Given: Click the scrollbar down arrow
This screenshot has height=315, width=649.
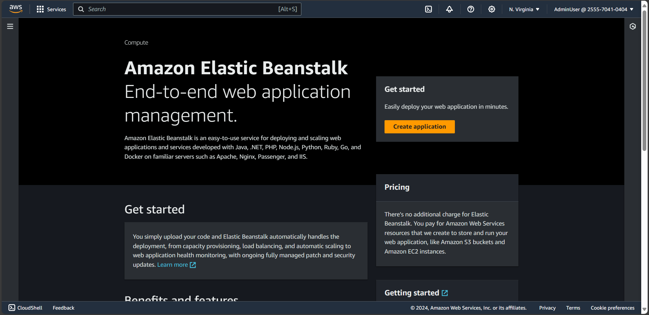Looking at the screenshot, I should [x=645, y=309].
